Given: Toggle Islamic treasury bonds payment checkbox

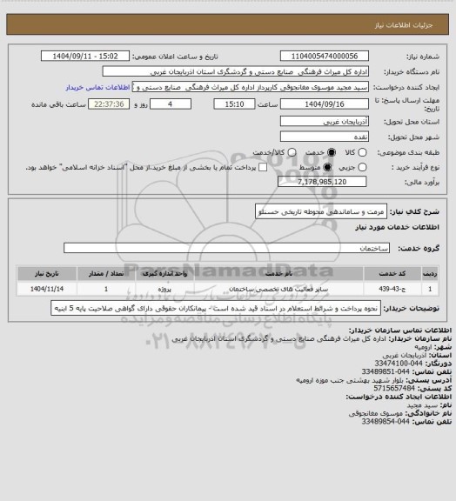Looking at the screenshot, I should click(263, 167).
